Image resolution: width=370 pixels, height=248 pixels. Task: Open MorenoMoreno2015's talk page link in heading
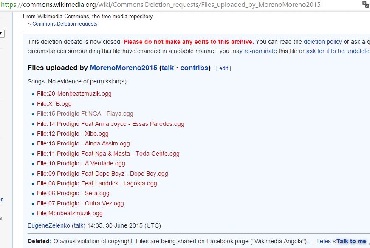coord(168,68)
